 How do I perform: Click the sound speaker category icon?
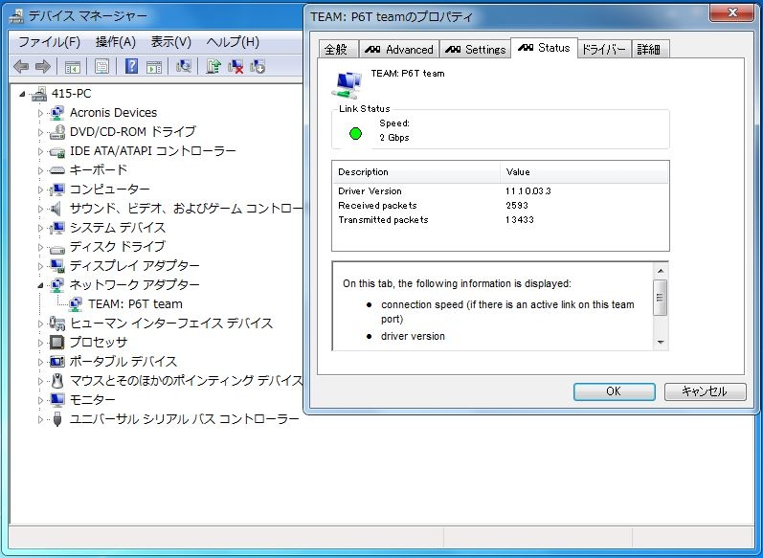coord(56,209)
